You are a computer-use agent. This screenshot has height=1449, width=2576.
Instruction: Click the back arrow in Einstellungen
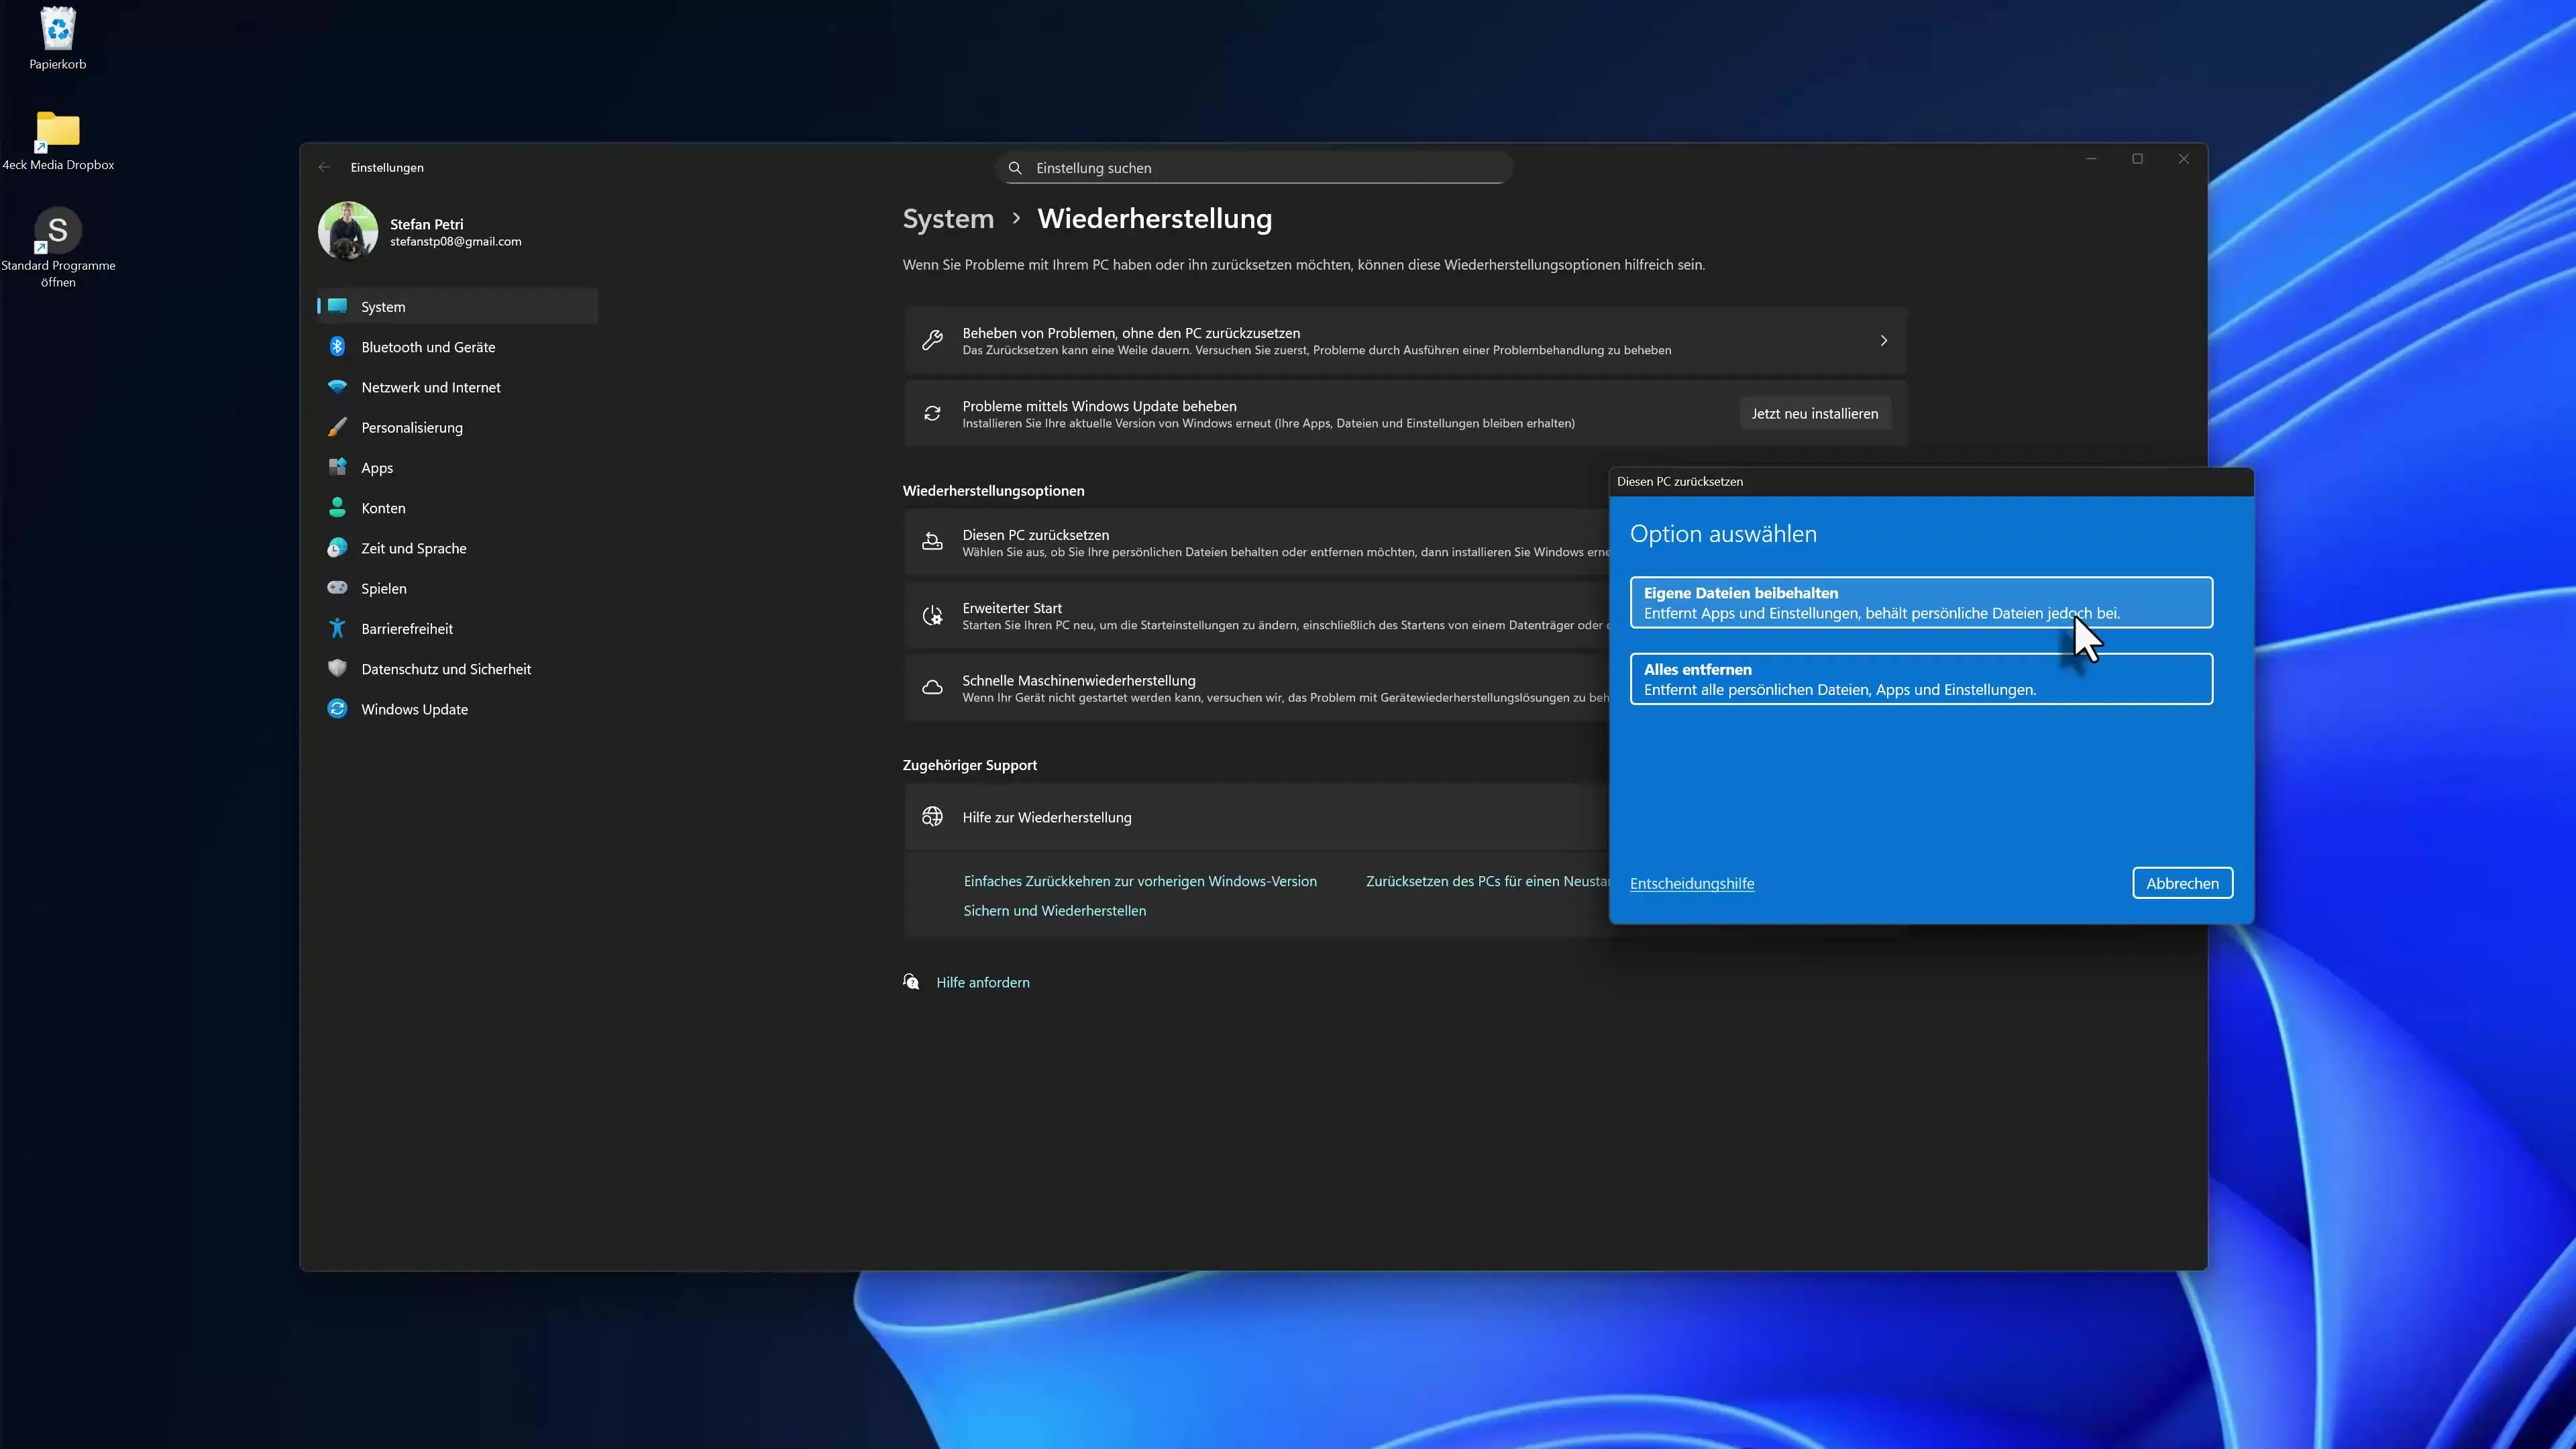tap(324, 167)
